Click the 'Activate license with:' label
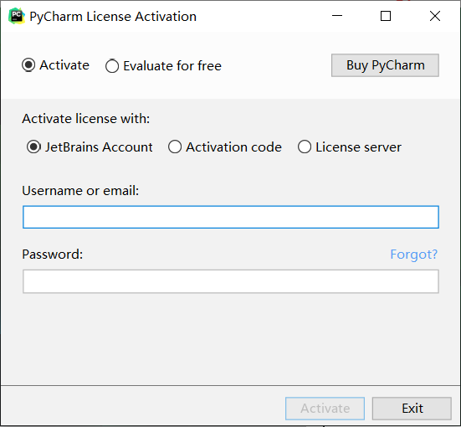This screenshot has height=427, width=461. pos(86,119)
